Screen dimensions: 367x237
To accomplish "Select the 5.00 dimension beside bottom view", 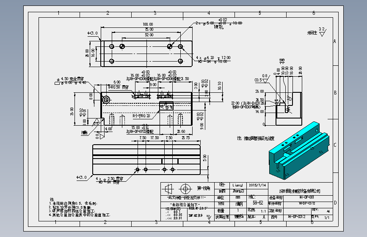I will click(205, 158).
